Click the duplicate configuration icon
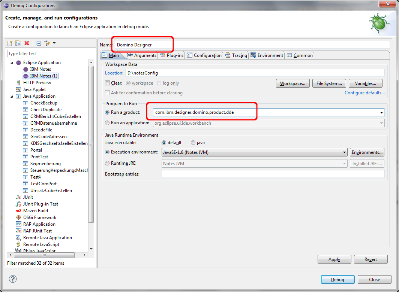Screen dimensions: 399x292 click(x=18, y=43)
